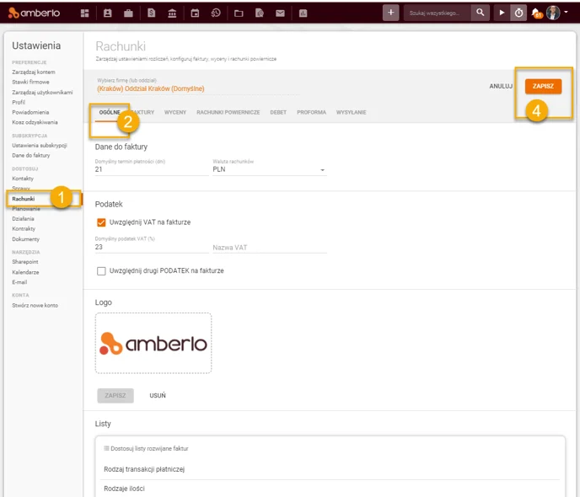Click USUŃ to remove logo
Screen dimensions: 580x497
click(158, 395)
